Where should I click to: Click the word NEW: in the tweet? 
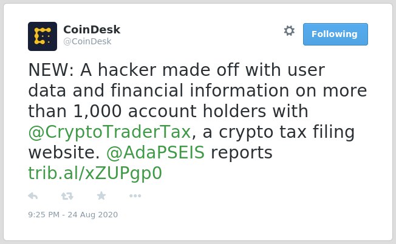pos(51,70)
